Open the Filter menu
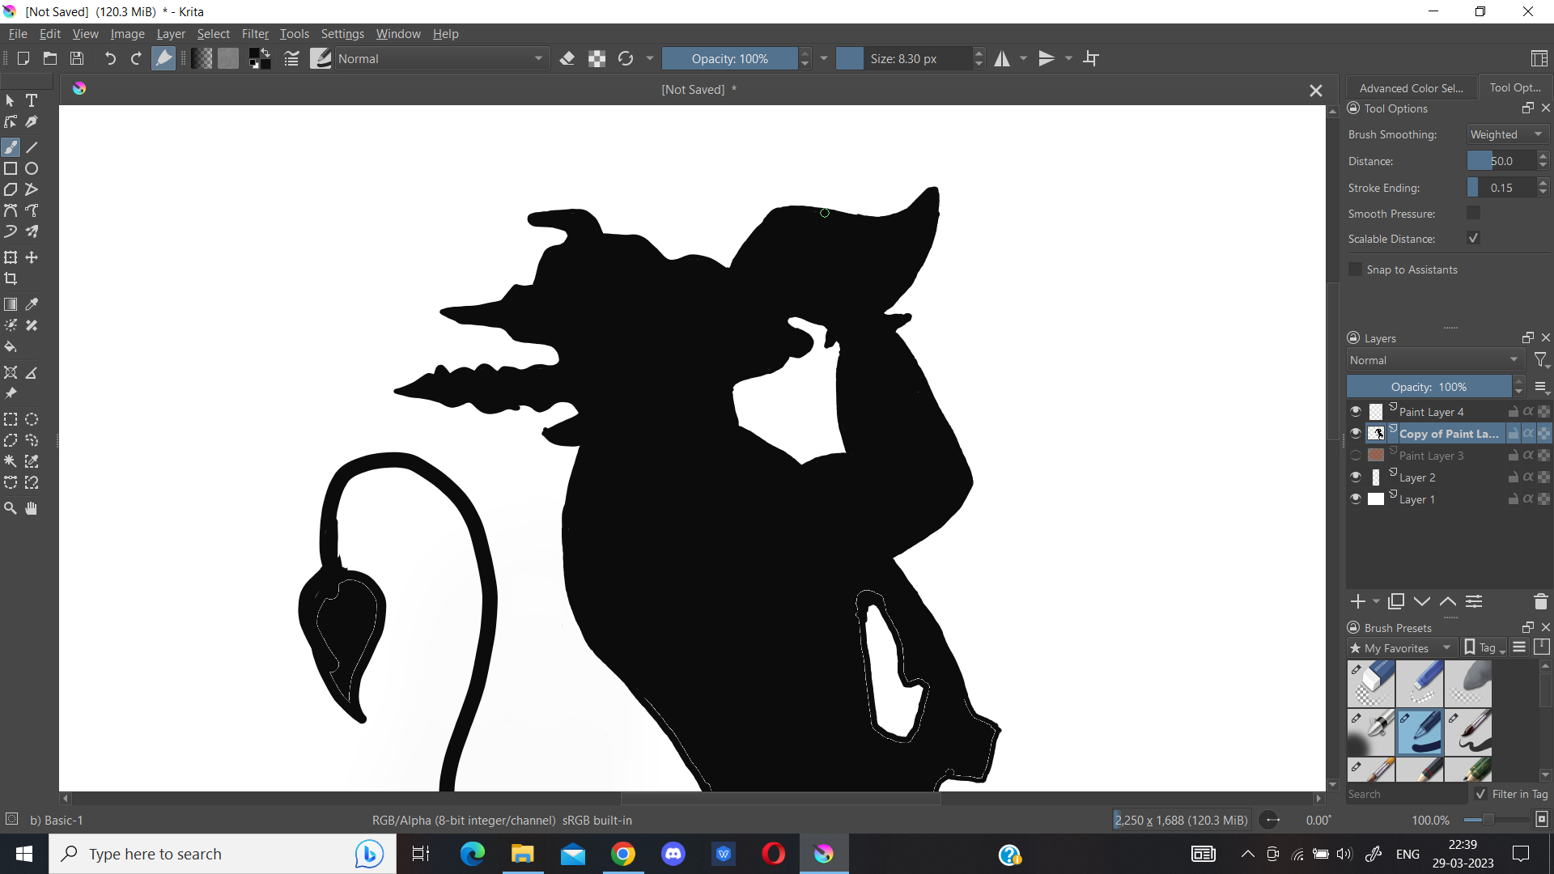Viewport: 1554px width, 874px height. (x=254, y=34)
